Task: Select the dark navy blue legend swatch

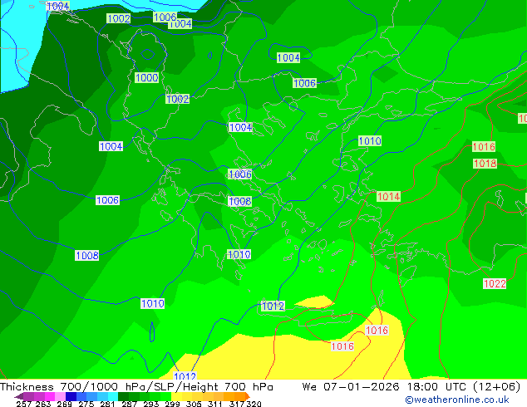Action: tap(71, 396)
